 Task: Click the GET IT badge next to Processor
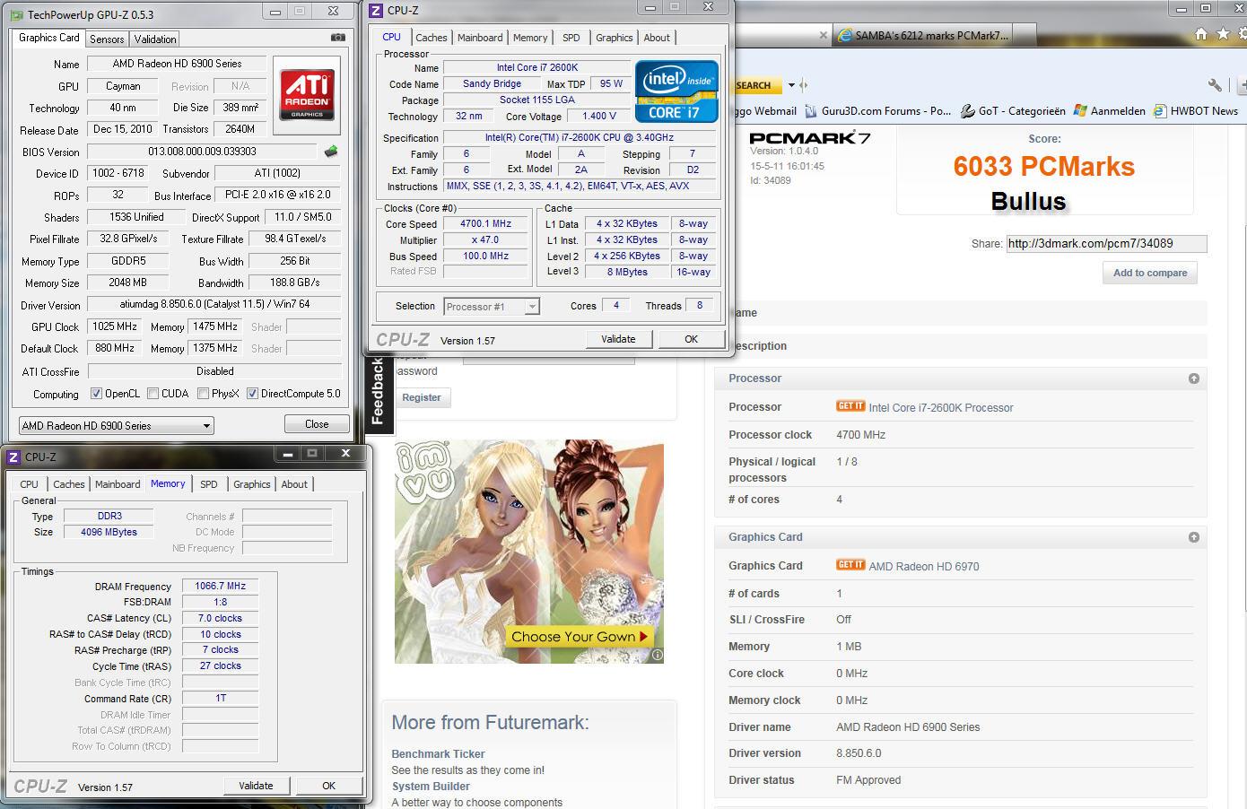tap(850, 406)
